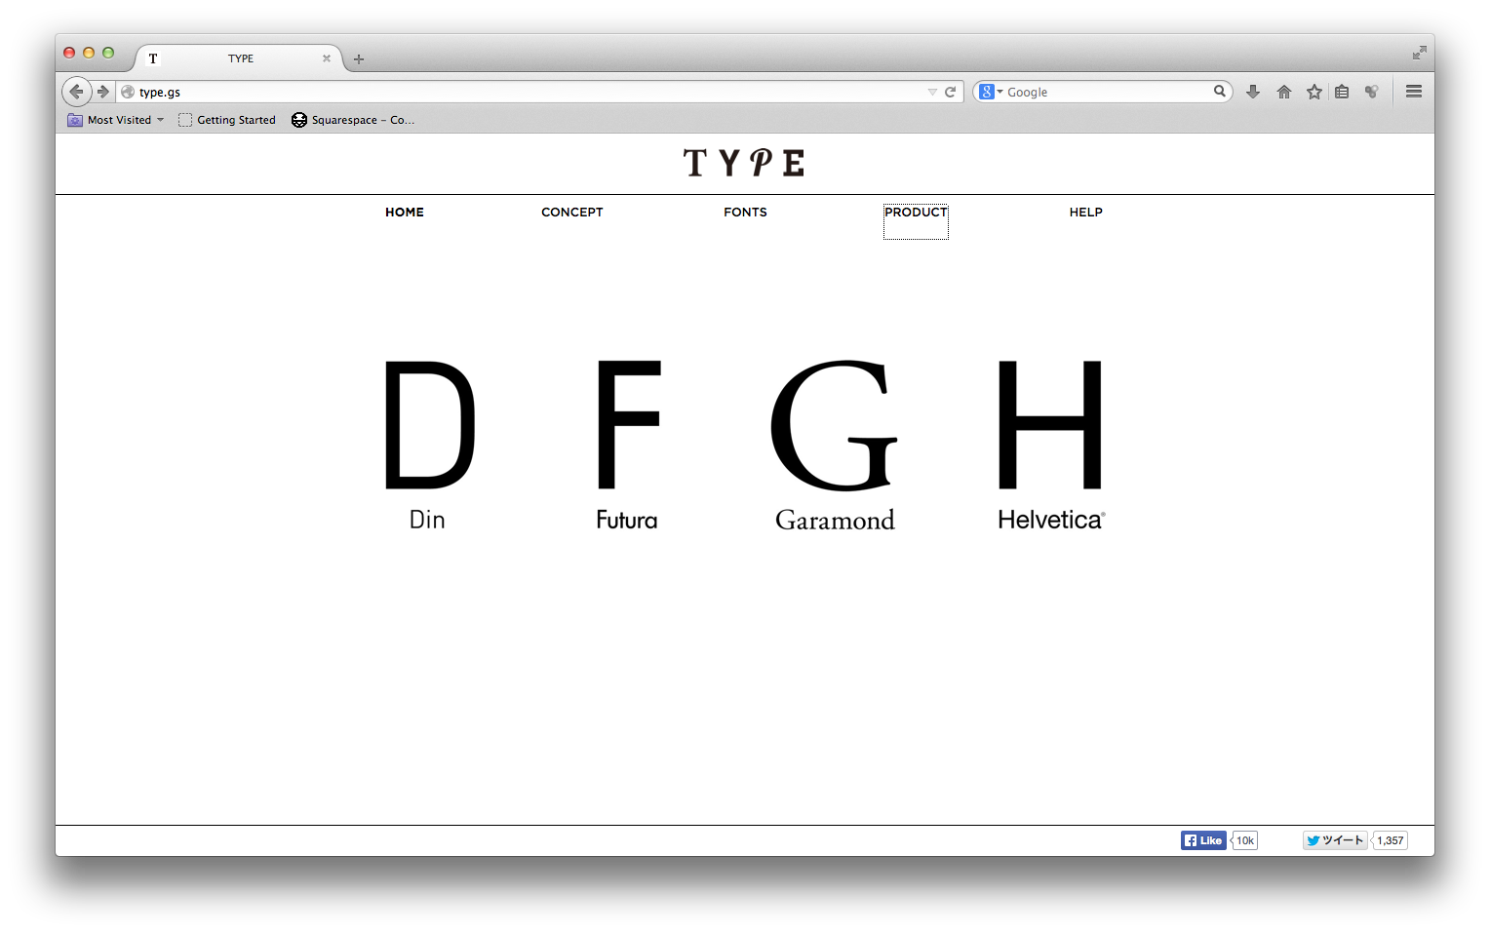Click the Garamond label text
Screen dimensions: 1490x933
coord(835,520)
